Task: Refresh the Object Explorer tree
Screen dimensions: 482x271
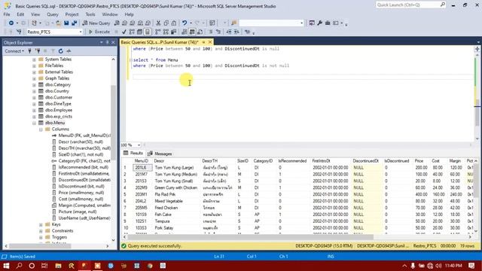Action: pos(60,51)
